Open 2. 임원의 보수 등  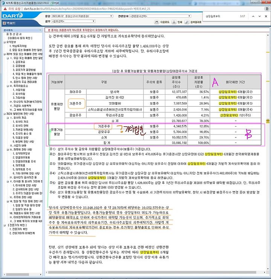[22, 209]
